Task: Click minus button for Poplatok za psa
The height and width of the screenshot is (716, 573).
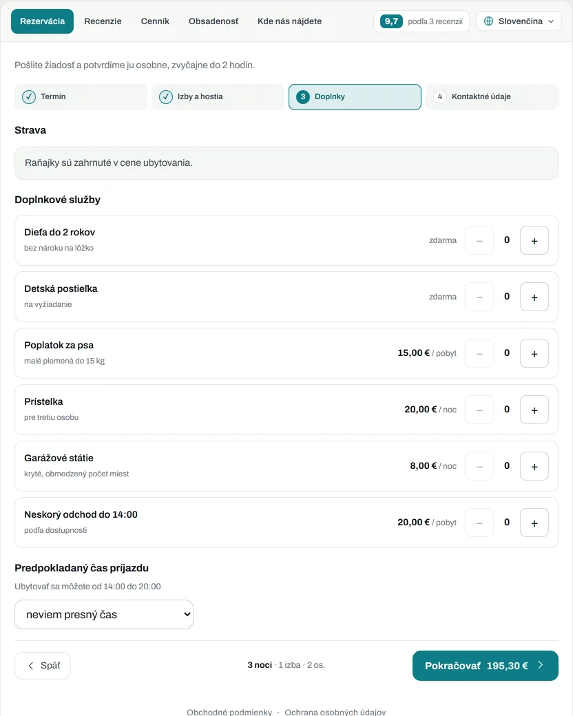Action: click(479, 353)
